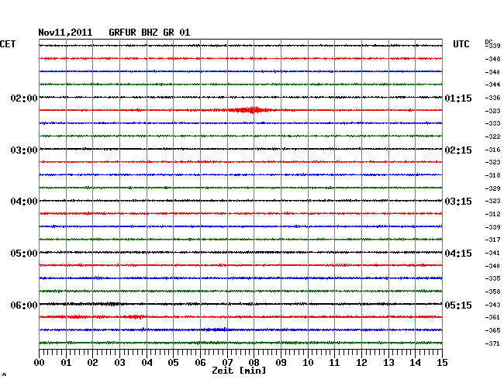Click the x-axis minute label 08
This screenshot has width=504, height=383.
[x=254, y=363]
